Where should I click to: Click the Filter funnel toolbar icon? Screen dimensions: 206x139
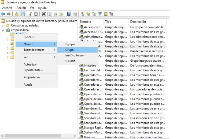click(x=100, y=14)
